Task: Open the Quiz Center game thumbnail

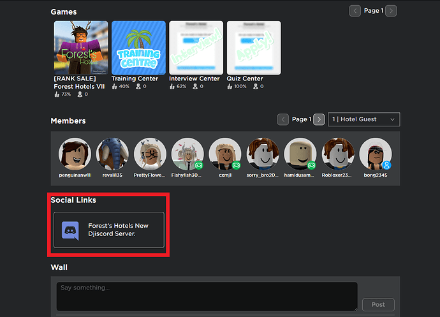Action: tap(254, 48)
